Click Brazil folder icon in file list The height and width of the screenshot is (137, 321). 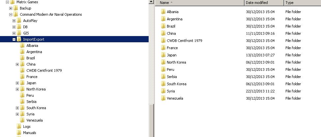163,26
